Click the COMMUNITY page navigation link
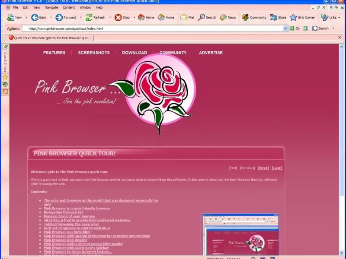This screenshot has width=346, height=259. point(173,53)
